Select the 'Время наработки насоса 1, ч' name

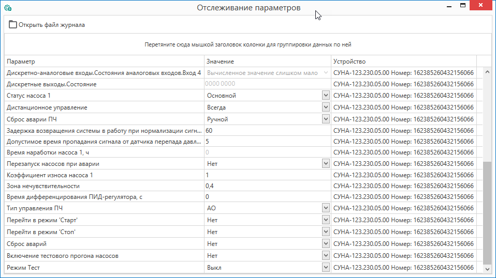[x=48, y=153]
